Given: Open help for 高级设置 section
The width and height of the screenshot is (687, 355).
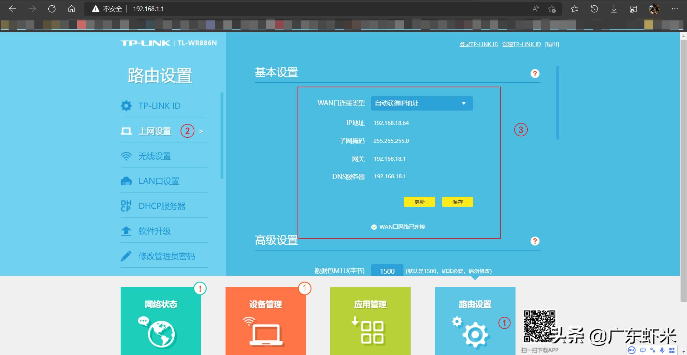Looking at the screenshot, I should click(534, 241).
